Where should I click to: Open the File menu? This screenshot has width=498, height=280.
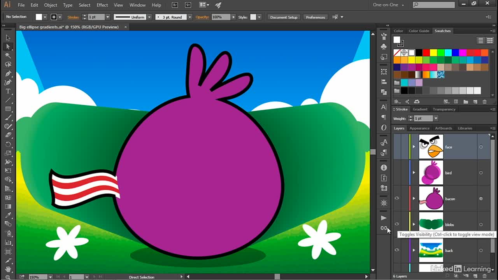pyautogui.click(x=21, y=5)
